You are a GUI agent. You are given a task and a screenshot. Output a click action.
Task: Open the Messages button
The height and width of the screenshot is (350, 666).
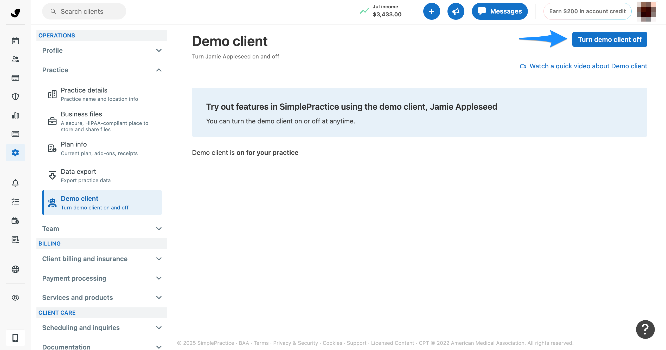(499, 11)
